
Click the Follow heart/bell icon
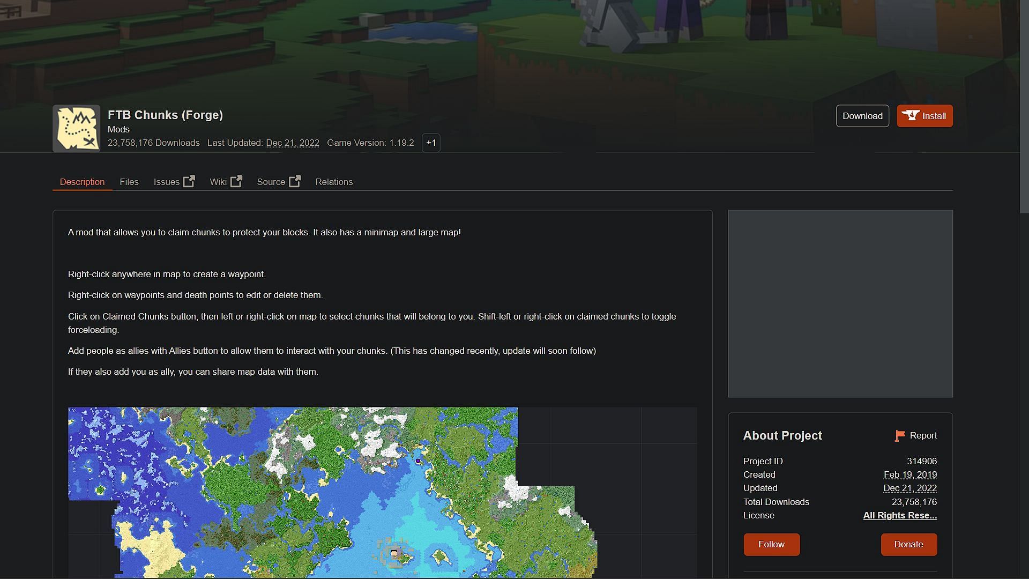(x=772, y=544)
